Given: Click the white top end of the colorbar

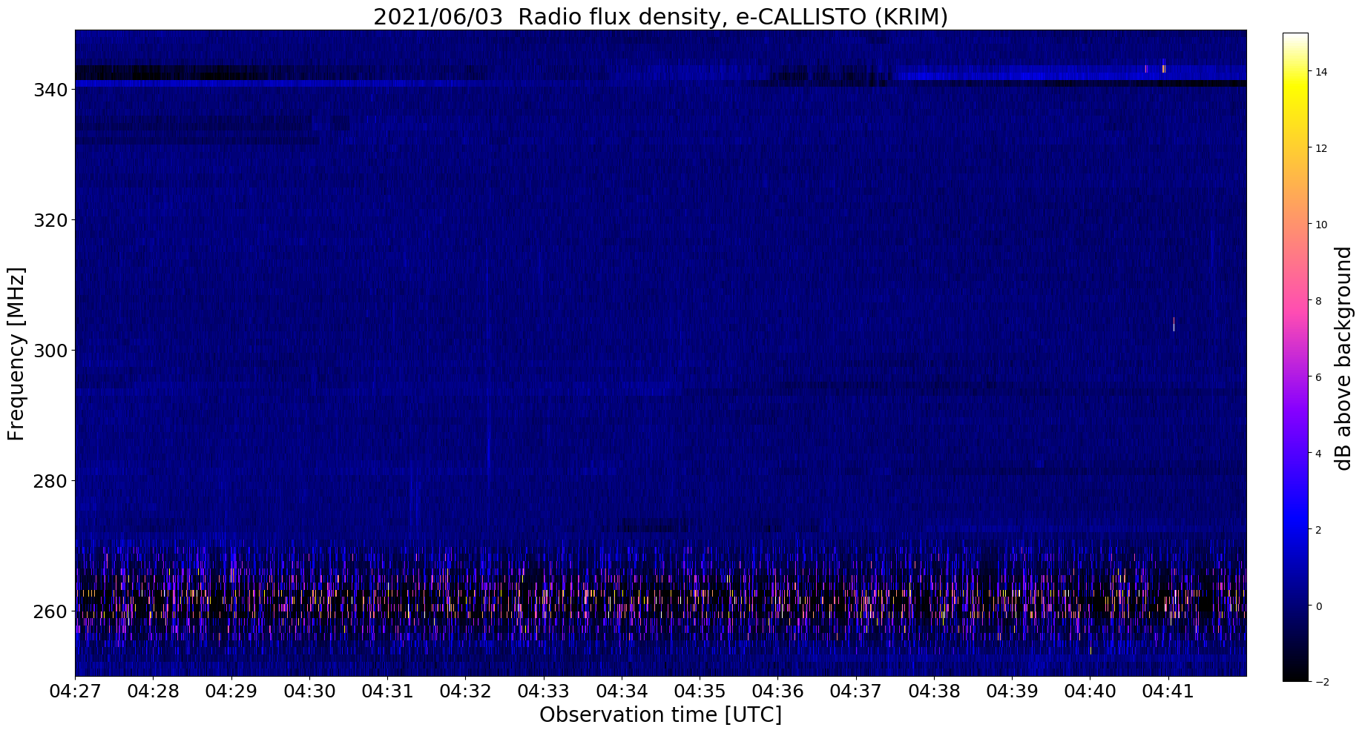Looking at the screenshot, I should tap(1295, 37).
